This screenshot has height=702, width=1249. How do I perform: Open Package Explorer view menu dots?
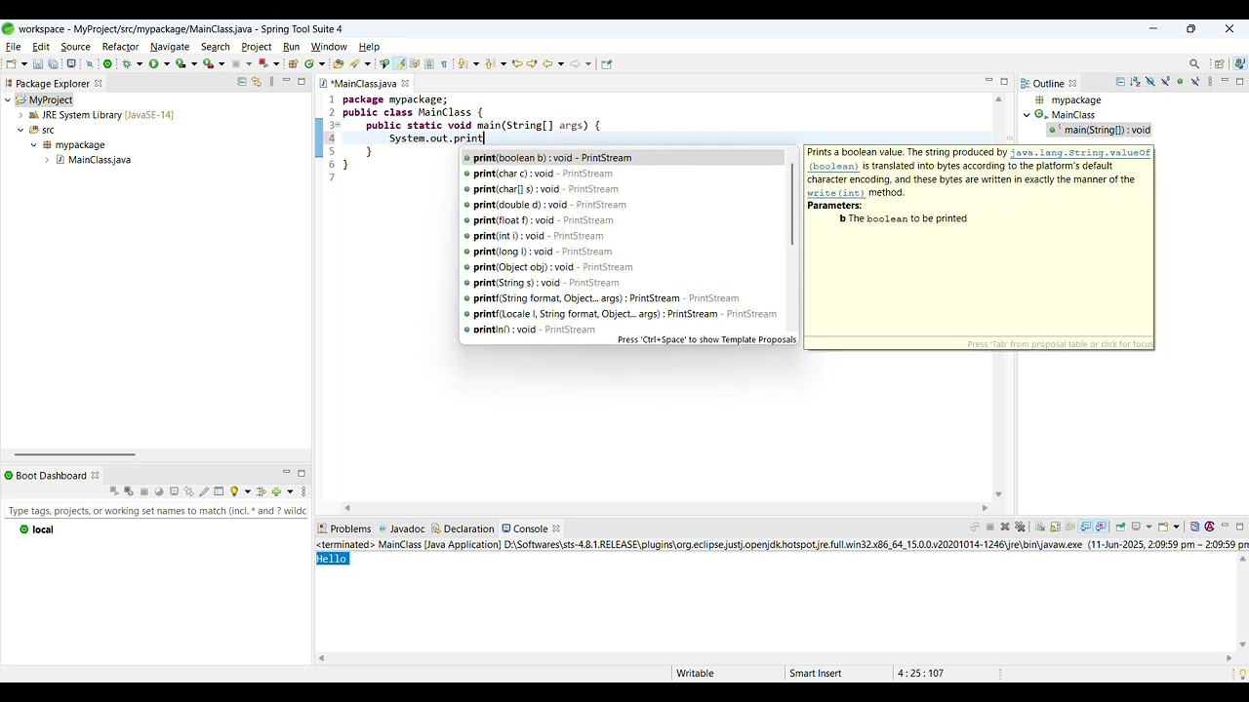pyautogui.click(x=272, y=83)
